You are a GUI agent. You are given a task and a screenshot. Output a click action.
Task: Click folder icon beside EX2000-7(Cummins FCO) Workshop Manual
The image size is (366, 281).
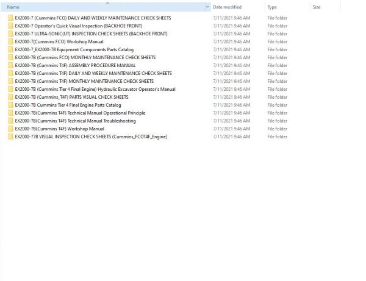[10, 41]
